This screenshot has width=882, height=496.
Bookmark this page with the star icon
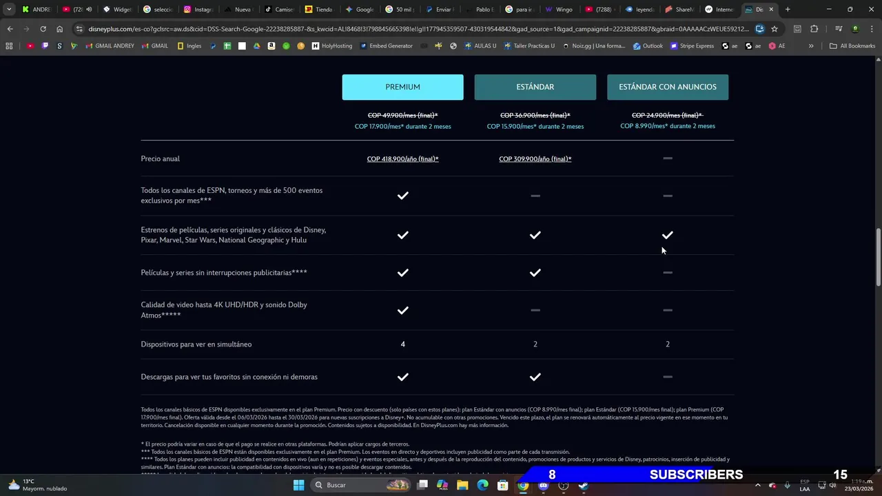click(775, 29)
